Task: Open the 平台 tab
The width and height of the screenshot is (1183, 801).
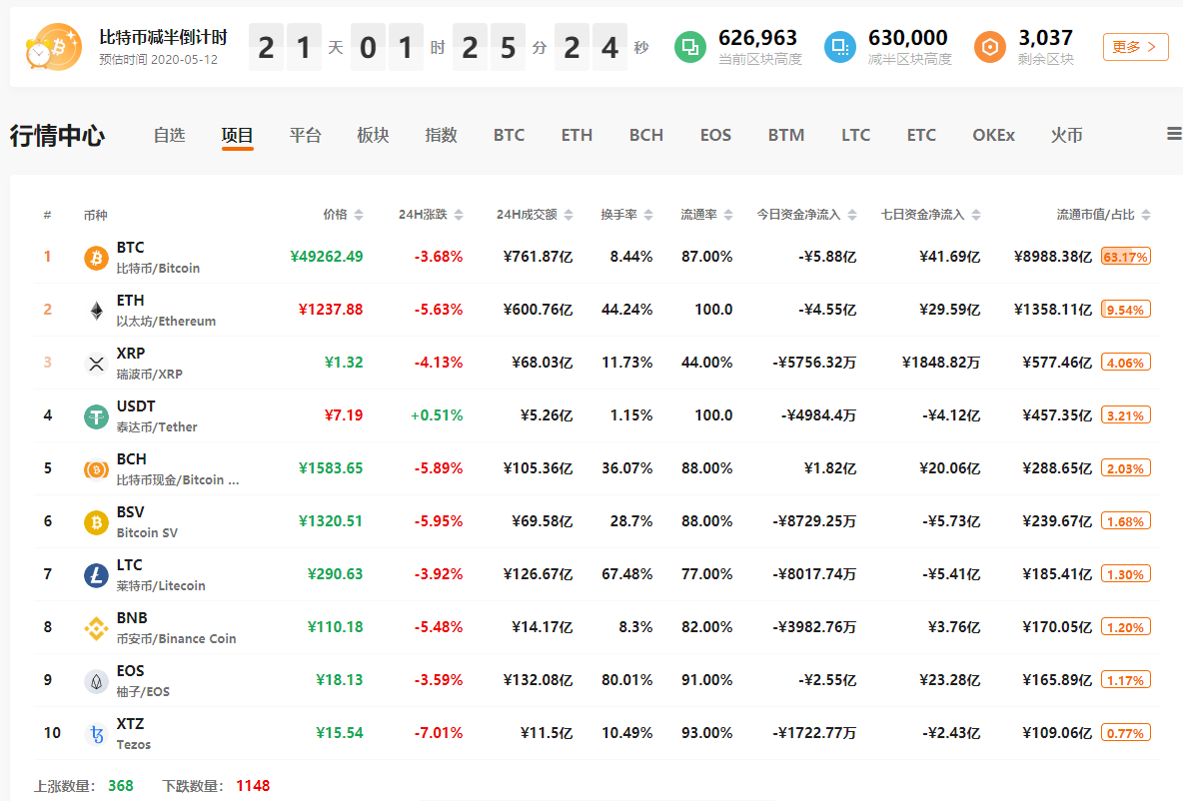Action: coord(305,135)
